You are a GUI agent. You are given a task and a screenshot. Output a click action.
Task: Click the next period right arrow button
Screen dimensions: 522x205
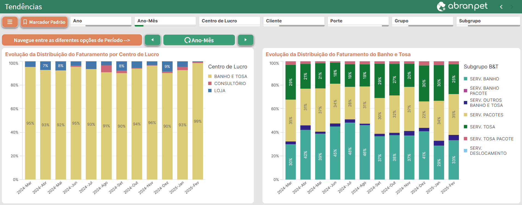pyautogui.click(x=245, y=40)
